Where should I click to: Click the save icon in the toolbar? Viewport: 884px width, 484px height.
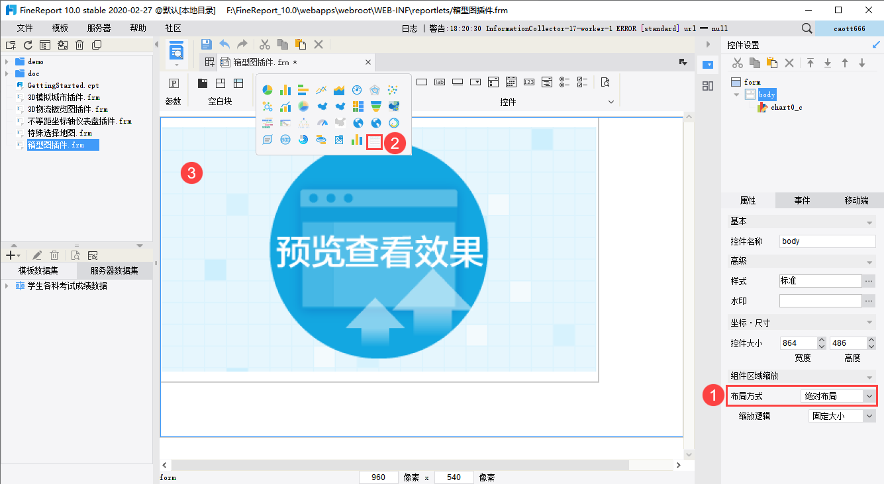[x=206, y=44]
